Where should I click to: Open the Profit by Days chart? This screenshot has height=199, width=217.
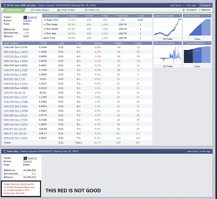click(x=197, y=27)
